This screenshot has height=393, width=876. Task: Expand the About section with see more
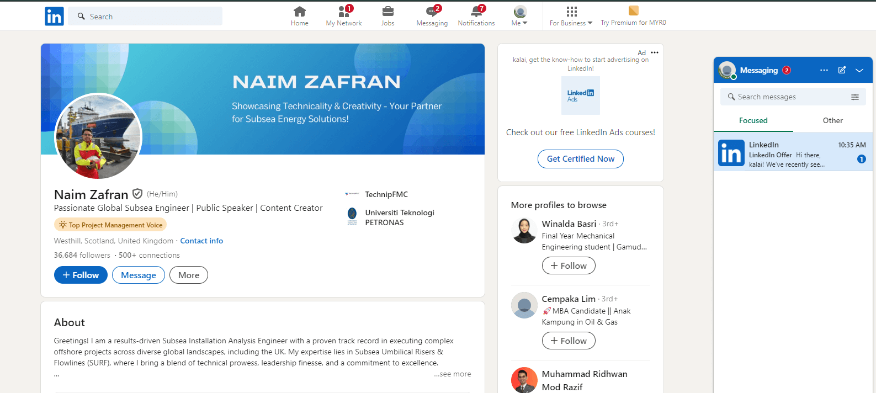tap(453, 374)
